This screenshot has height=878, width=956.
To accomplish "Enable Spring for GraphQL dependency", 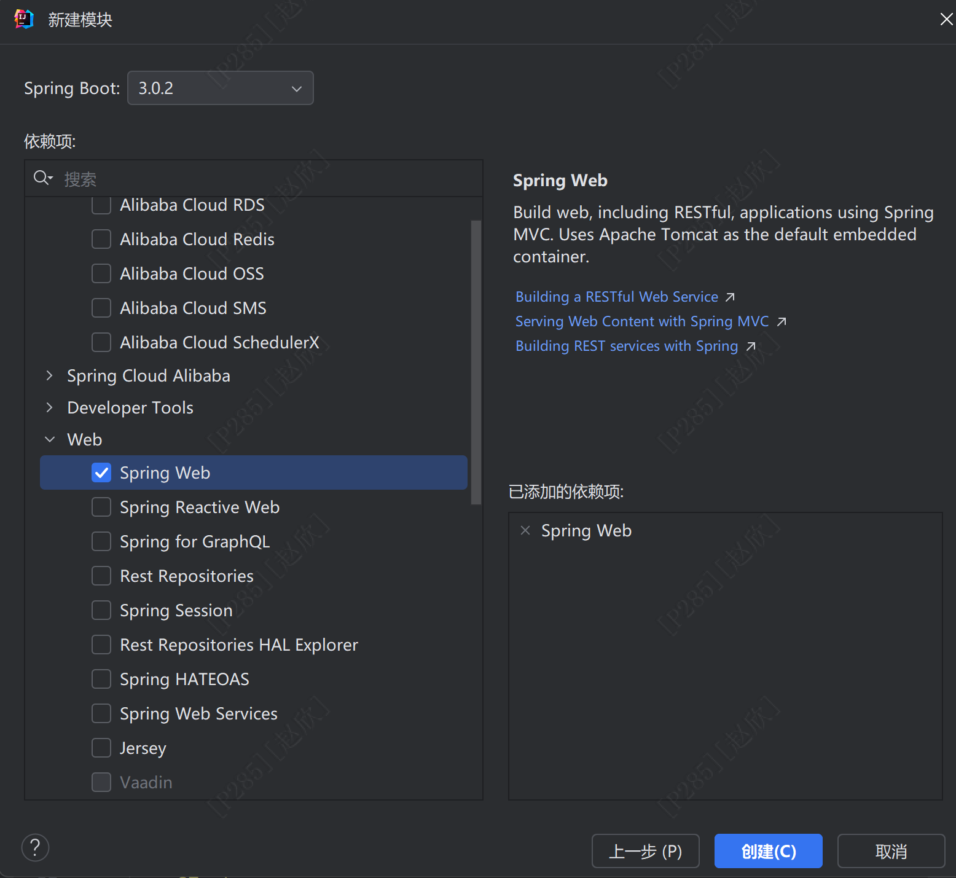I will (x=101, y=541).
